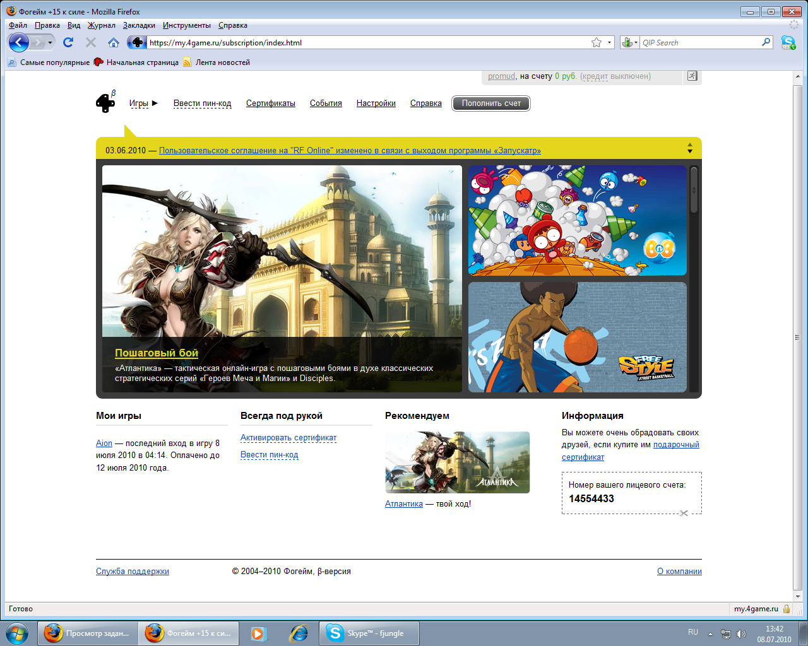The width and height of the screenshot is (808, 646).
Task: Open Самые популярные bookmarks folder
Action: click(x=49, y=62)
